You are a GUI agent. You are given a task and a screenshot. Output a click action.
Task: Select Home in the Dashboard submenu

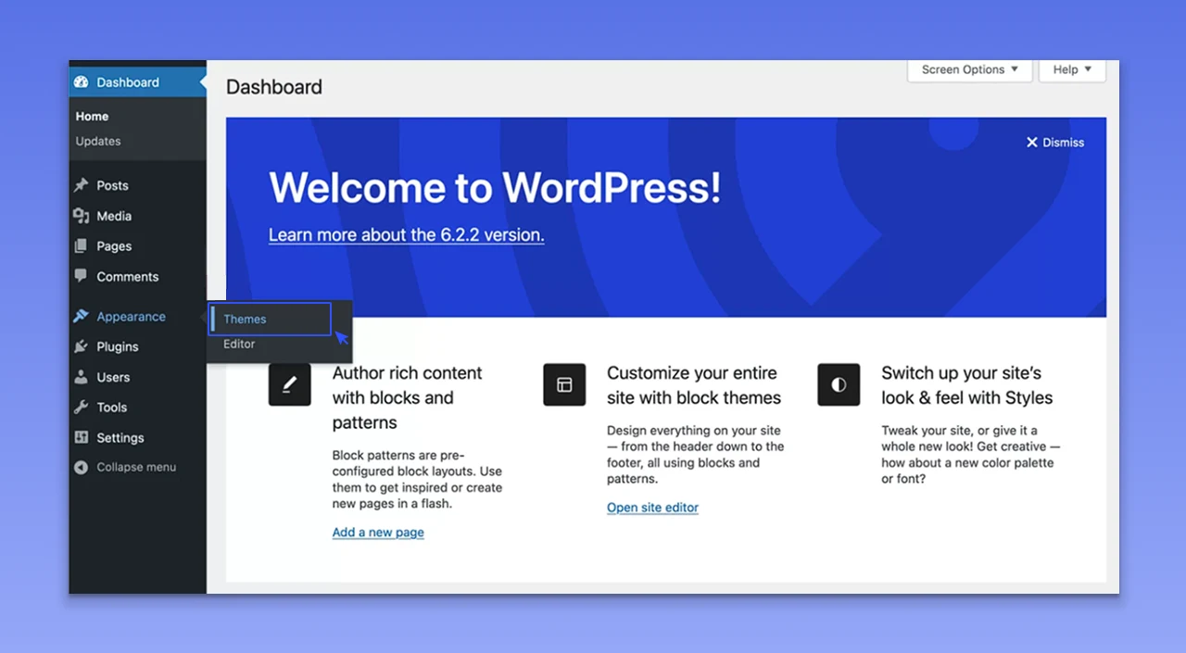(92, 117)
